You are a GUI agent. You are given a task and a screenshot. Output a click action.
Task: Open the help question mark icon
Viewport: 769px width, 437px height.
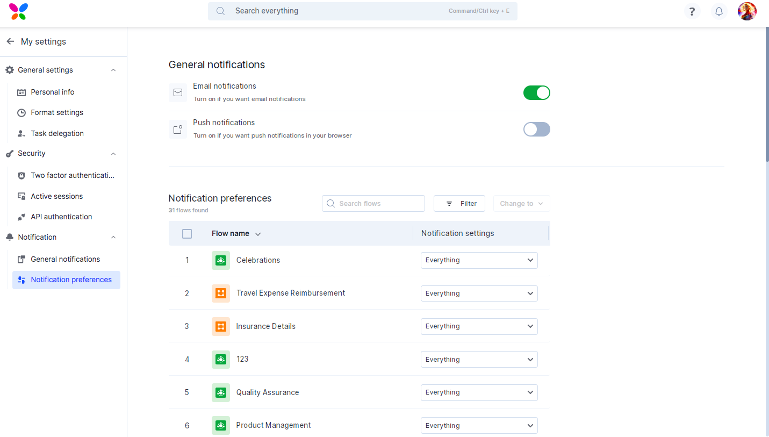pyautogui.click(x=692, y=11)
